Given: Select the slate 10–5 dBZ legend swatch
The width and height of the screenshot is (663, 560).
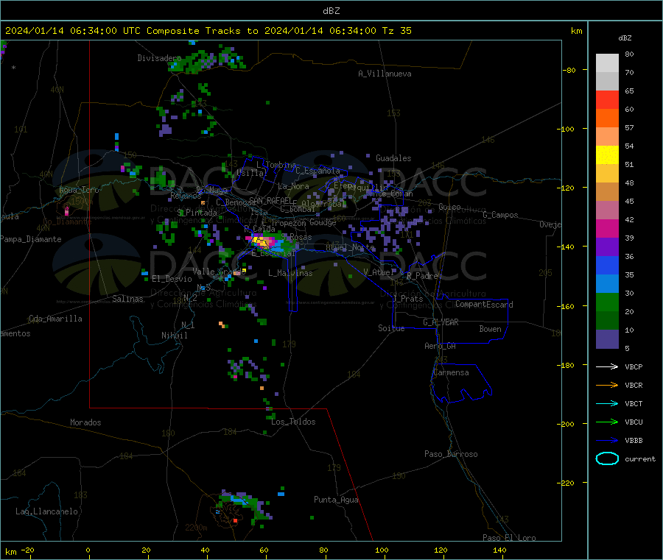Looking at the screenshot, I should click(x=607, y=339).
